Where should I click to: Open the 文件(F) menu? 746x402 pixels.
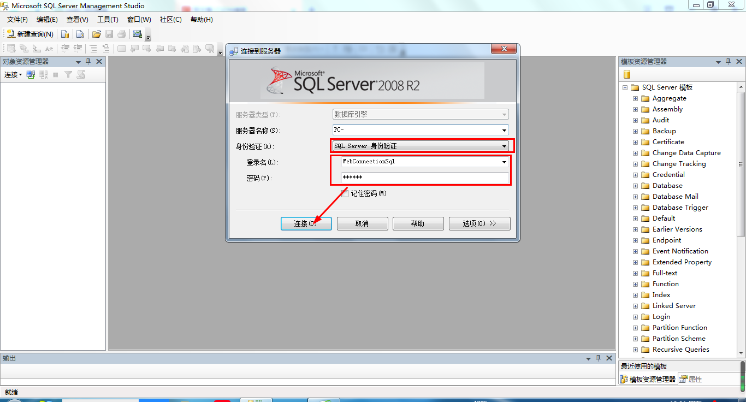pos(17,19)
